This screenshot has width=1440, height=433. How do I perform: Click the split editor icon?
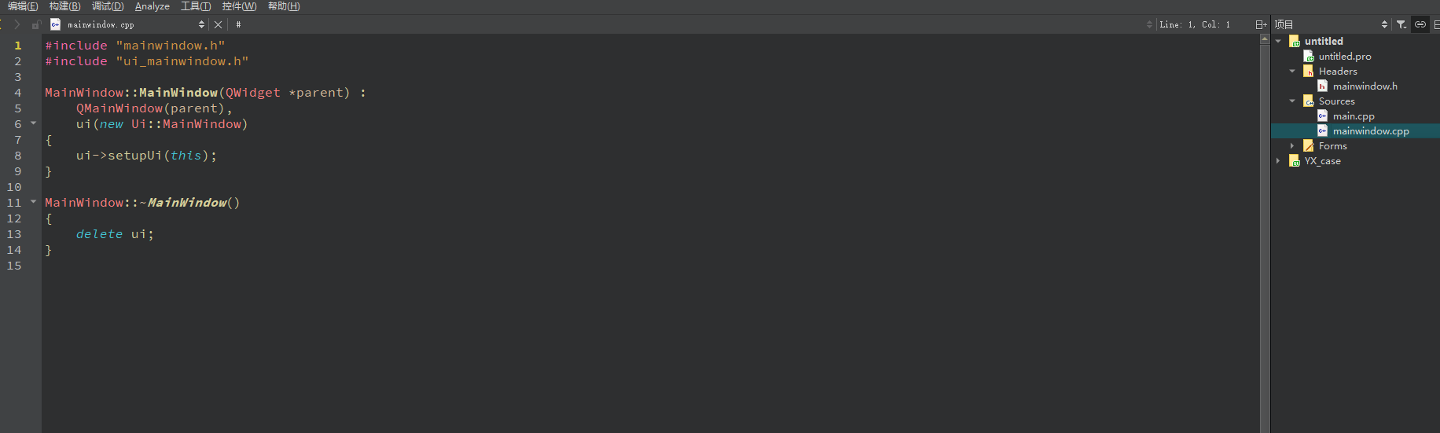point(1260,24)
